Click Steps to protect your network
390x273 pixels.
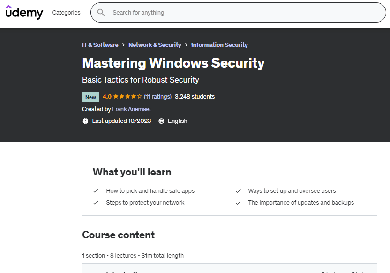point(145,203)
